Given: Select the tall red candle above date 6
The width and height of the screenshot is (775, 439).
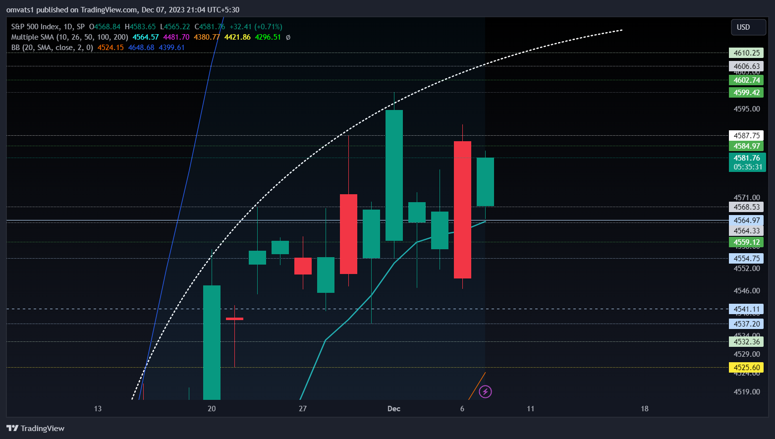Looking at the screenshot, I should click(x=462, y=210).
